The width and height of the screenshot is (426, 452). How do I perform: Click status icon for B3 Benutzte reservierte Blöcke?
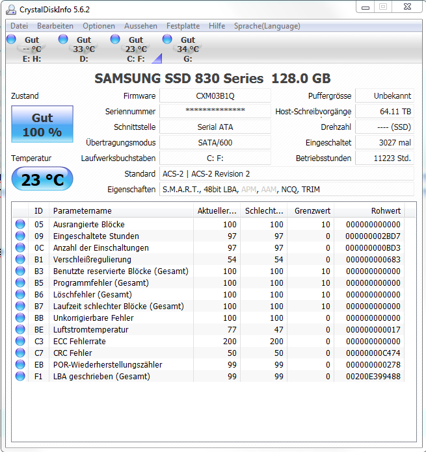20,271
